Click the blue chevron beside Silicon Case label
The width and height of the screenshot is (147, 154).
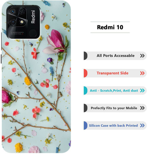(142, 126)
